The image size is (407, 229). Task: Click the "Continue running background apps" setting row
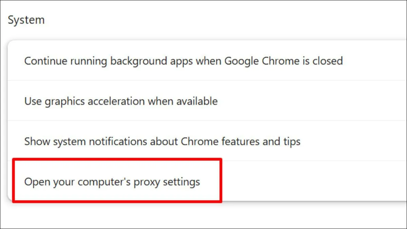[x=183, y=61]
